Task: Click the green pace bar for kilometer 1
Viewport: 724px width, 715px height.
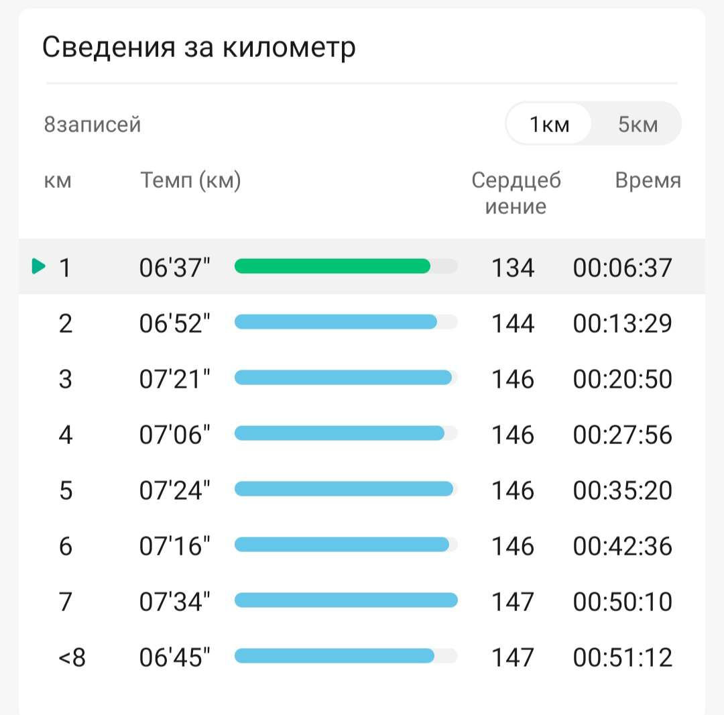Action: [333, 266]
